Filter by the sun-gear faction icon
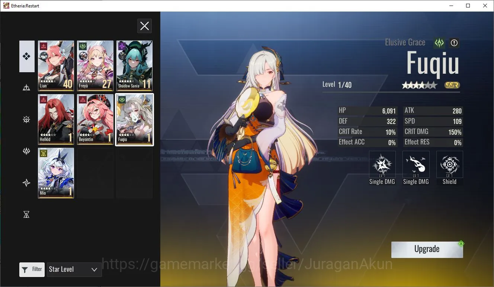Viewport: 494px width, 287px height. point(26,119)
